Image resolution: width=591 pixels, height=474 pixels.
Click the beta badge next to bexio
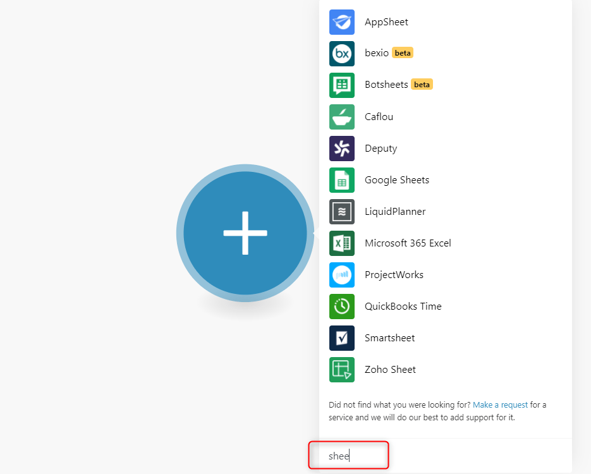pyautogui.click(x=403, y=52)
